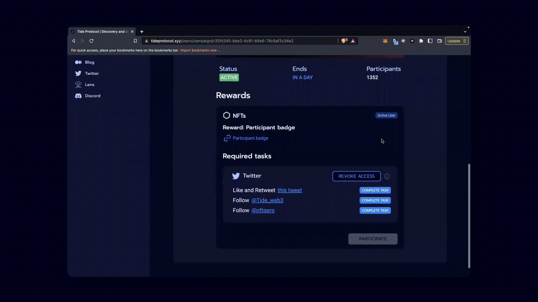Image resolution: width=538 pixels, height=302 pixels.
Task: Click the IN A DAY end time
Action: pyautogui.click(x=303, y=77)
